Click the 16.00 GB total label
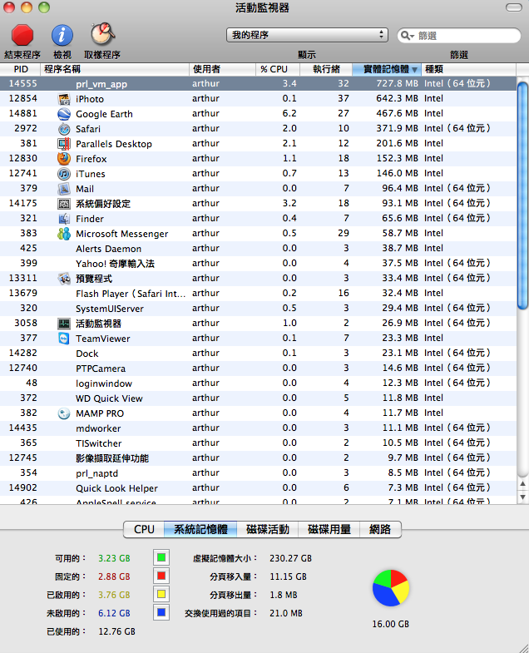 click(391, 624)
